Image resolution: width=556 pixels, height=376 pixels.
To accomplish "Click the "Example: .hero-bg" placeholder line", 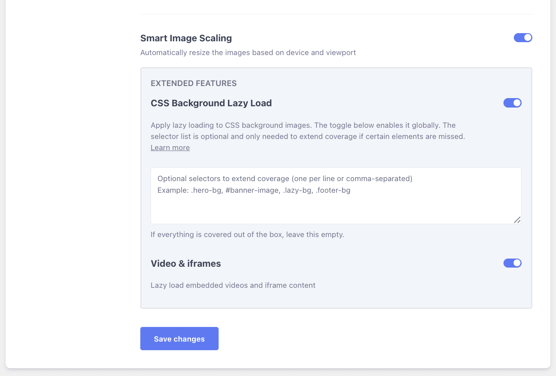I will (x=254, y=190).
